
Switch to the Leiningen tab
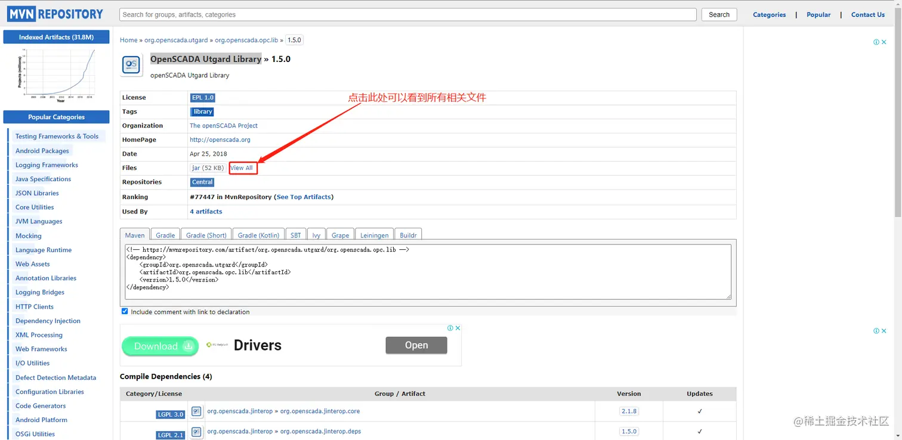pyautogui.click(x=375, y=235)
